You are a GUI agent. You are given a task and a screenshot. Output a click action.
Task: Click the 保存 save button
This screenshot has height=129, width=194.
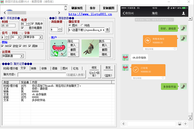tap(93, 8)
